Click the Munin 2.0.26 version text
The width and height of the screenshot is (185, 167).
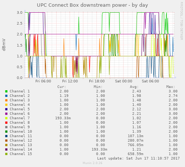92,163
